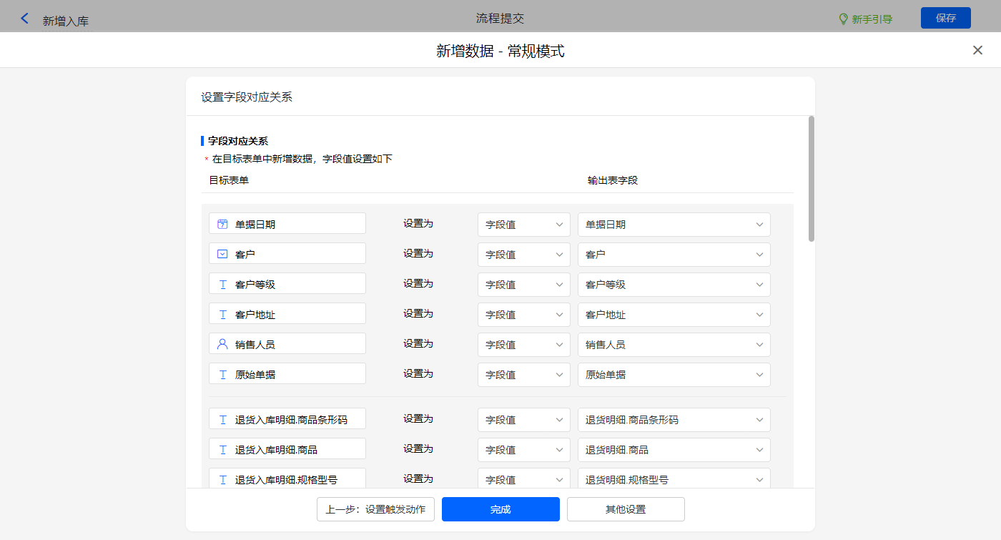Image resolution: width=1001 pixels, height=540 pixels.
Task: Click the calendar icon for 单据日期
Action: click(222, 224)
